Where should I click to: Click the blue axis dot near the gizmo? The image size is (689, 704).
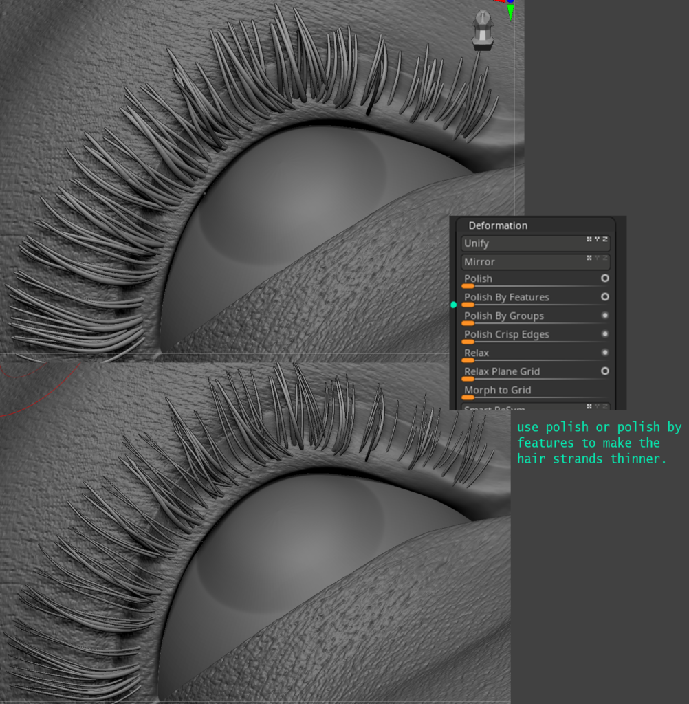point(510,2)
